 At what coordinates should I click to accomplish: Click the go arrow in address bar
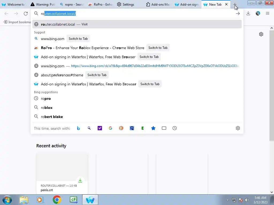(238, 14)
